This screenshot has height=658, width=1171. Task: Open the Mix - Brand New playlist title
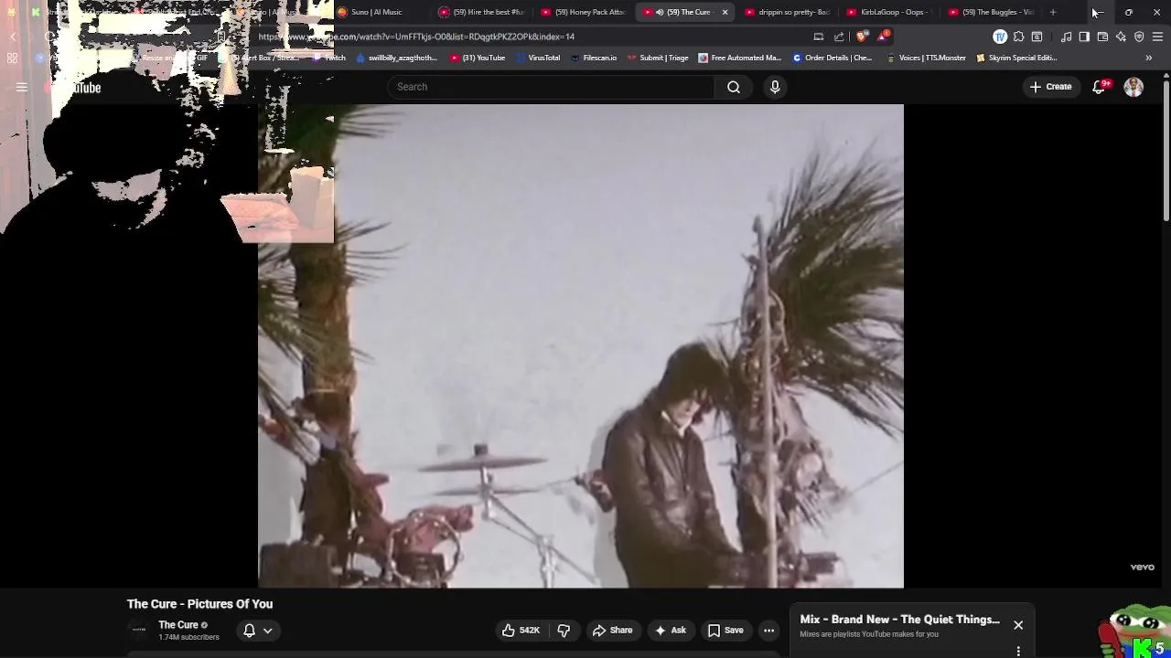(x=899, y=620)
